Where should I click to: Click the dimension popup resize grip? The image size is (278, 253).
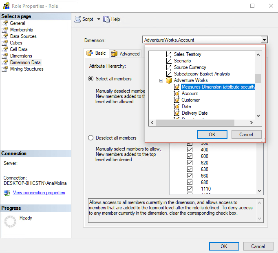(263, 140)
